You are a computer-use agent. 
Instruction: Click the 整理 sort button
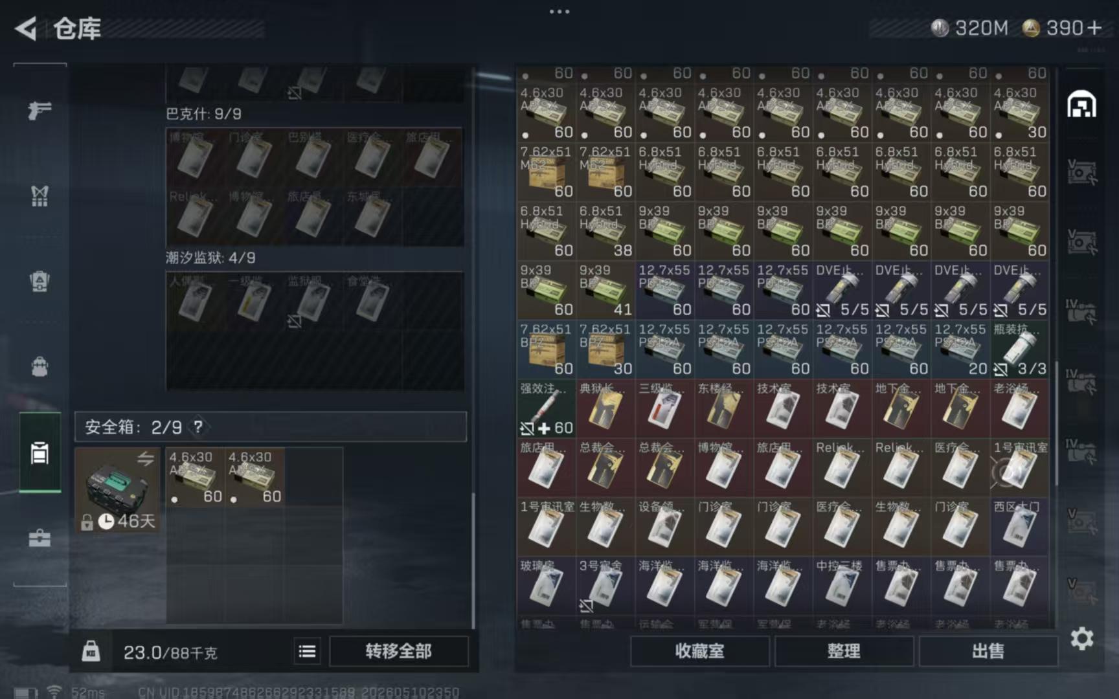(x=844, y=651)
